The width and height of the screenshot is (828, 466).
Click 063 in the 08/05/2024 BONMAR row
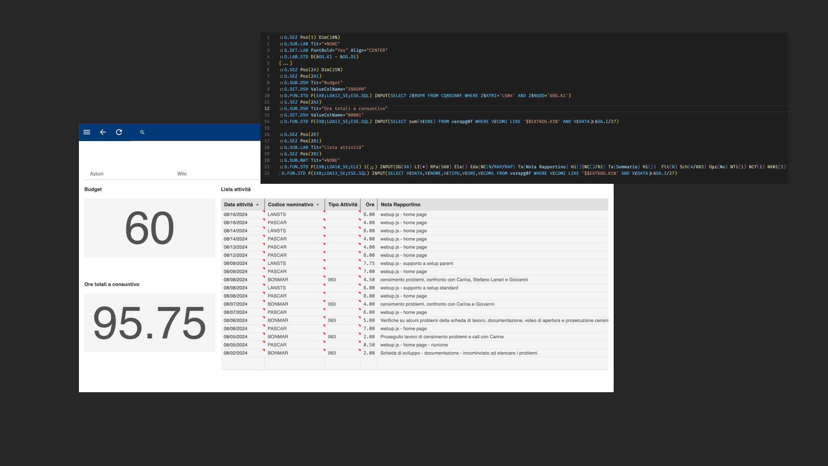[332, 337]
